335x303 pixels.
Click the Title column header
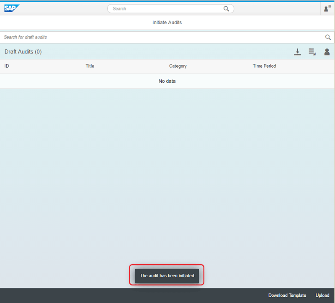90,66
